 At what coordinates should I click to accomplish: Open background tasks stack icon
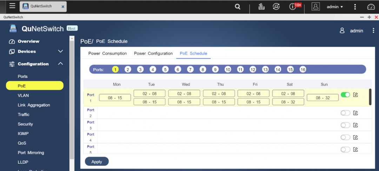click(261, 7)
